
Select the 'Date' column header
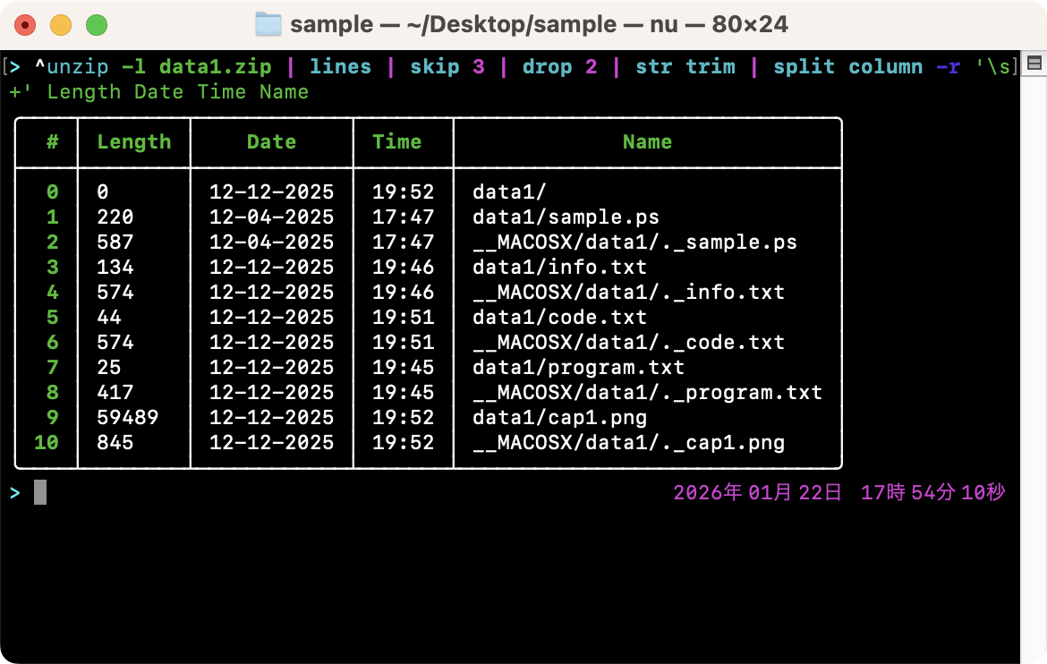tap(271, 141)
